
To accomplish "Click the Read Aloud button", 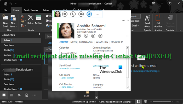I will point(147,21).
